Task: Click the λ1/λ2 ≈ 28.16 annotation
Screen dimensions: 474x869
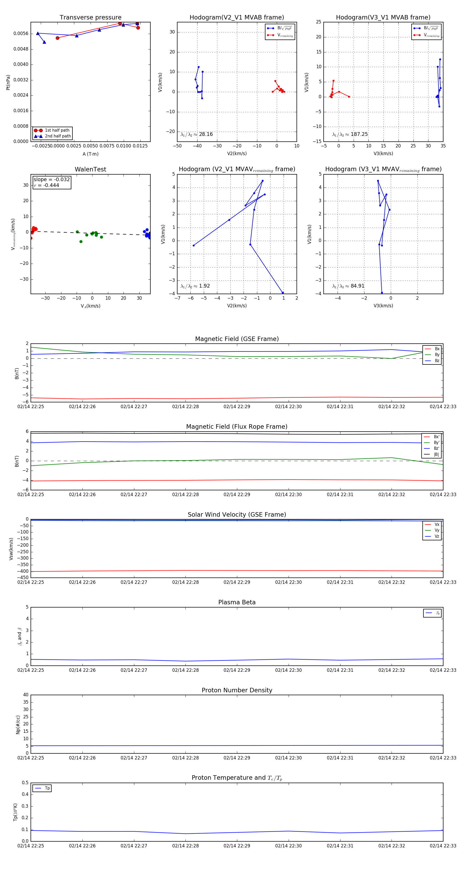Action: point(197,134)
